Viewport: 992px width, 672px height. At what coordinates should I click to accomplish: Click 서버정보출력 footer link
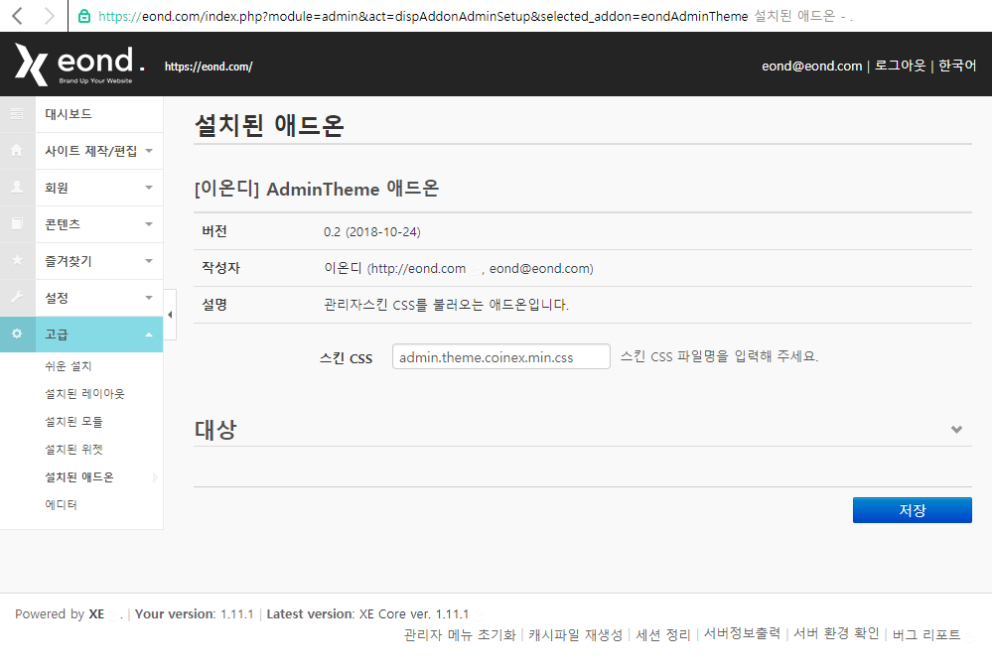[x=742, y=633]
